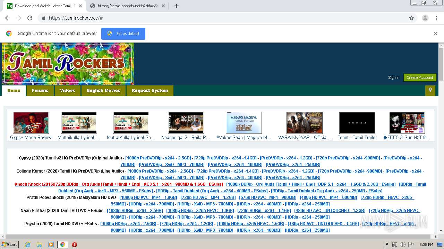
Task: Click the taskbar clock showing 3:38 PM
Action: click(426, 245)
